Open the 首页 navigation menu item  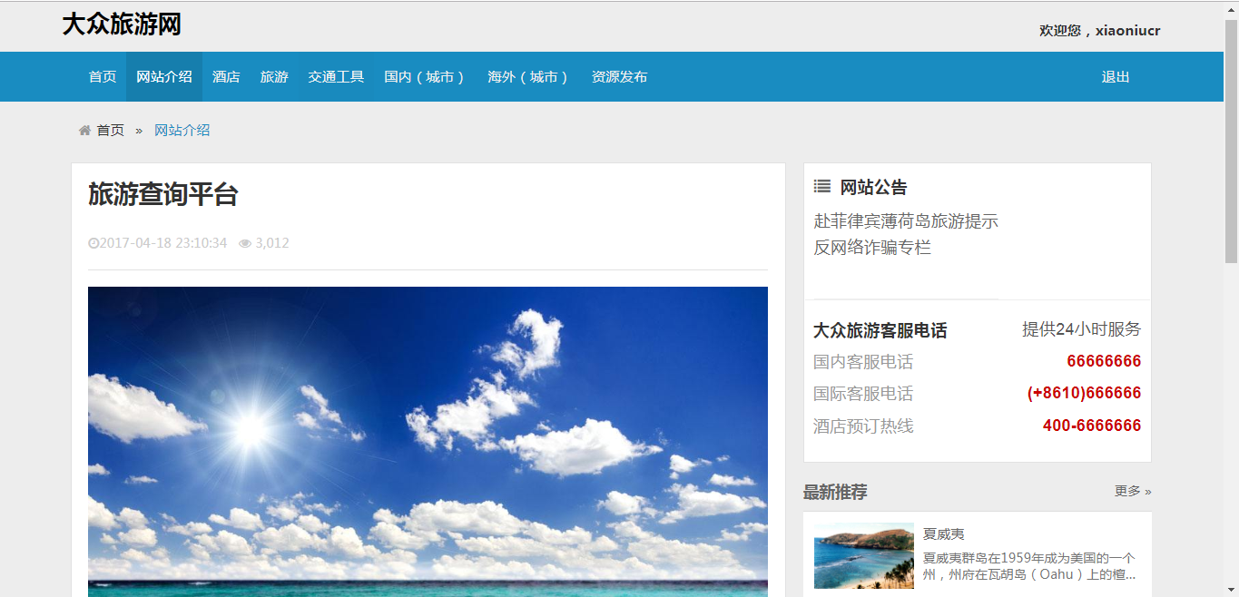(103, 77)
